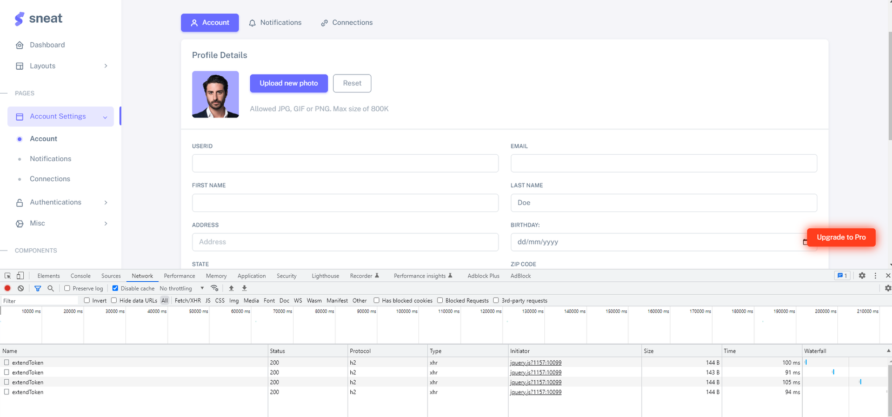The image size is (892, 417).
Task: Open network search with magnifier icon
Action: click(x=51, y=288)
